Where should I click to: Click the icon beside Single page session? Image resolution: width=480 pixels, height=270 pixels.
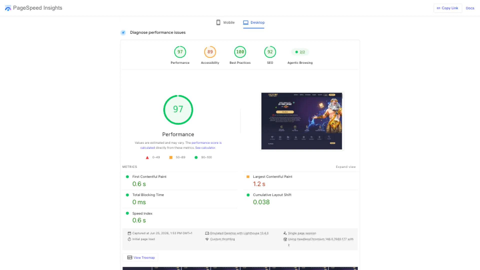[285, 233]
